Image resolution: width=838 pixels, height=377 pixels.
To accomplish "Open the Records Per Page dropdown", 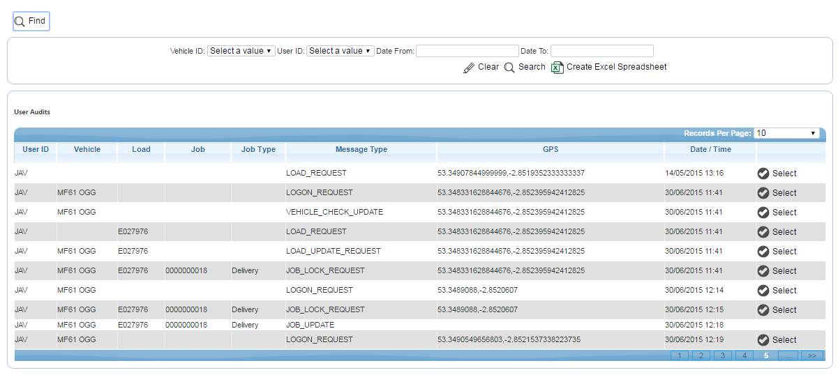I will click(786, 133).
